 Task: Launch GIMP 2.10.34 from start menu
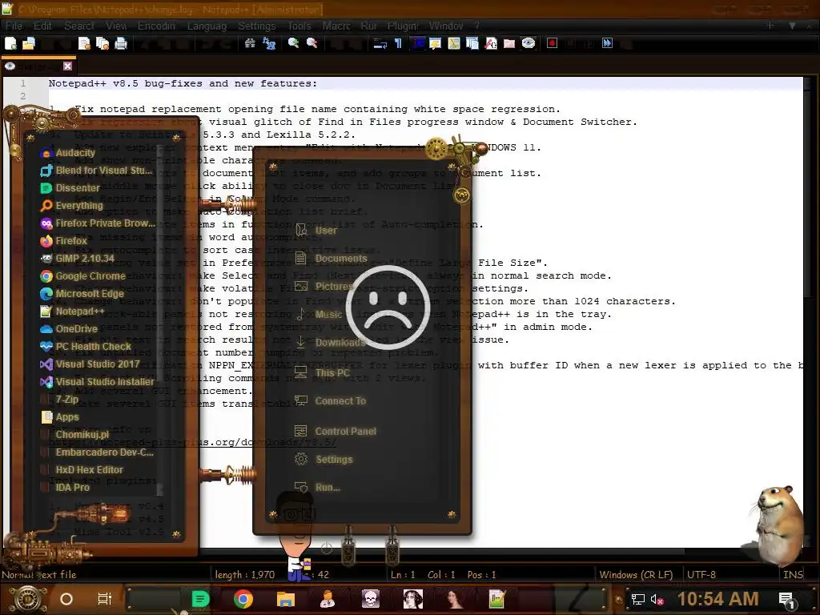click(78, 259)
